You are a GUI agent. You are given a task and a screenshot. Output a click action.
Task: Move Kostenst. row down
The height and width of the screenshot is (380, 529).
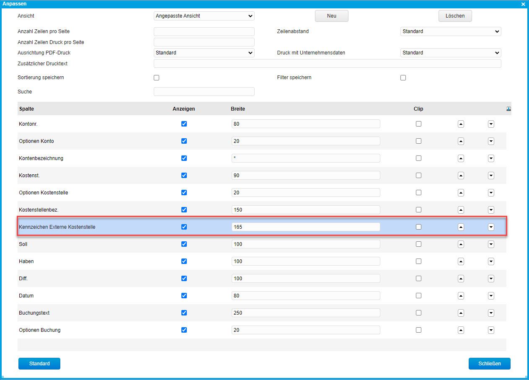(x=491, y=176)
